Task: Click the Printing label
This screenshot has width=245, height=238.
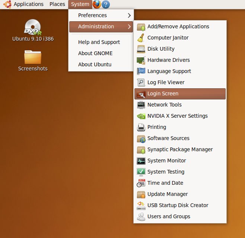Action: click(x=157, y=127)
